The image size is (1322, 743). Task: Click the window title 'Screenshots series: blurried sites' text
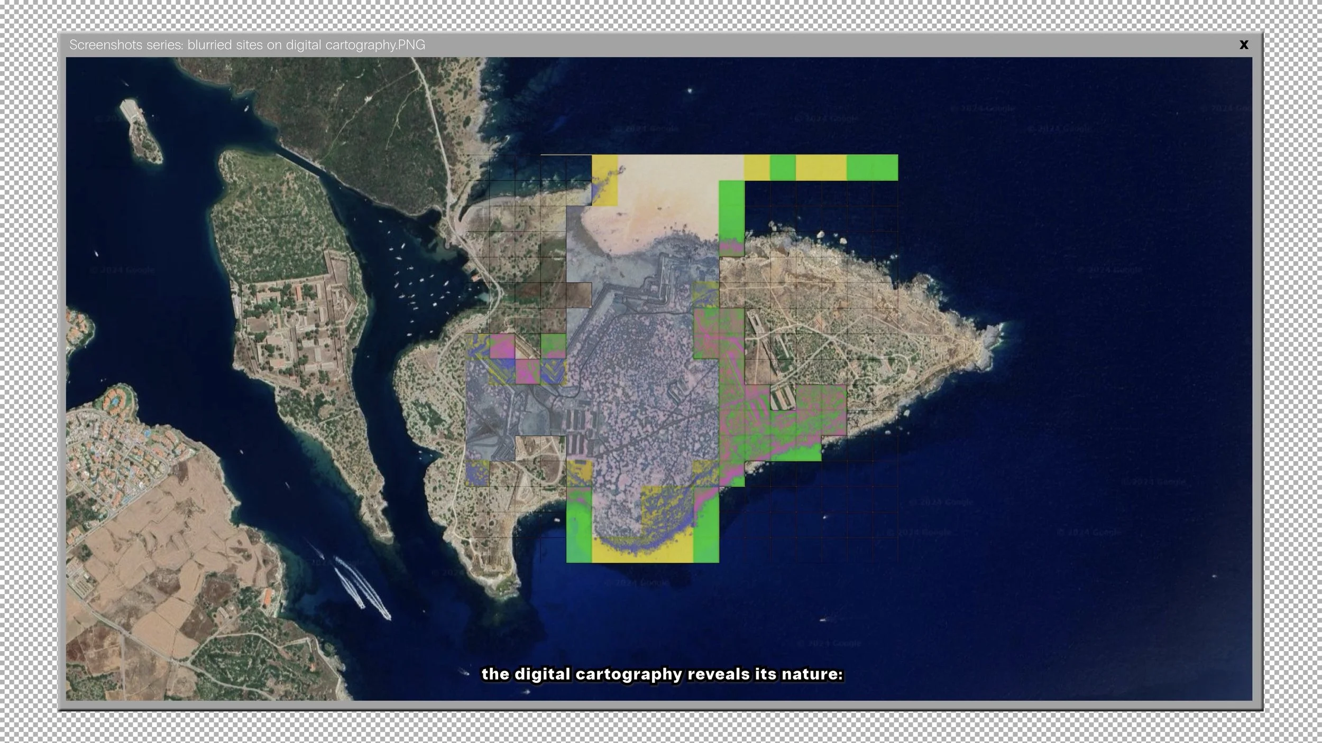(247, 45)
